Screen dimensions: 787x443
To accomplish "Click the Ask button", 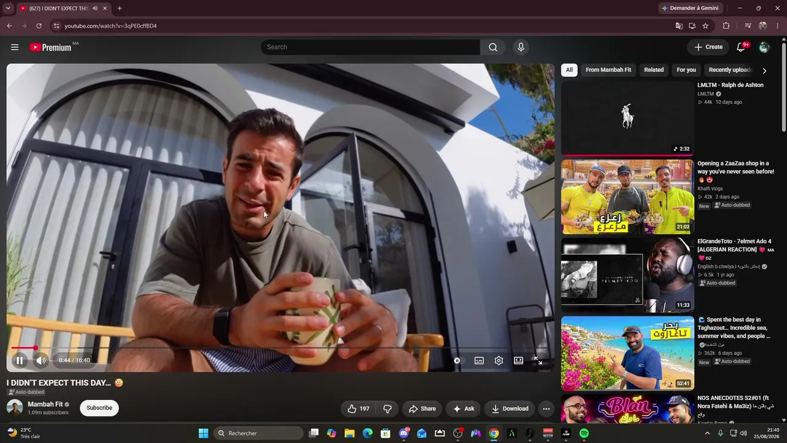I will (463, 409).
